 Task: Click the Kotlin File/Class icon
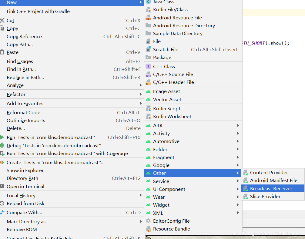point(149,10)
